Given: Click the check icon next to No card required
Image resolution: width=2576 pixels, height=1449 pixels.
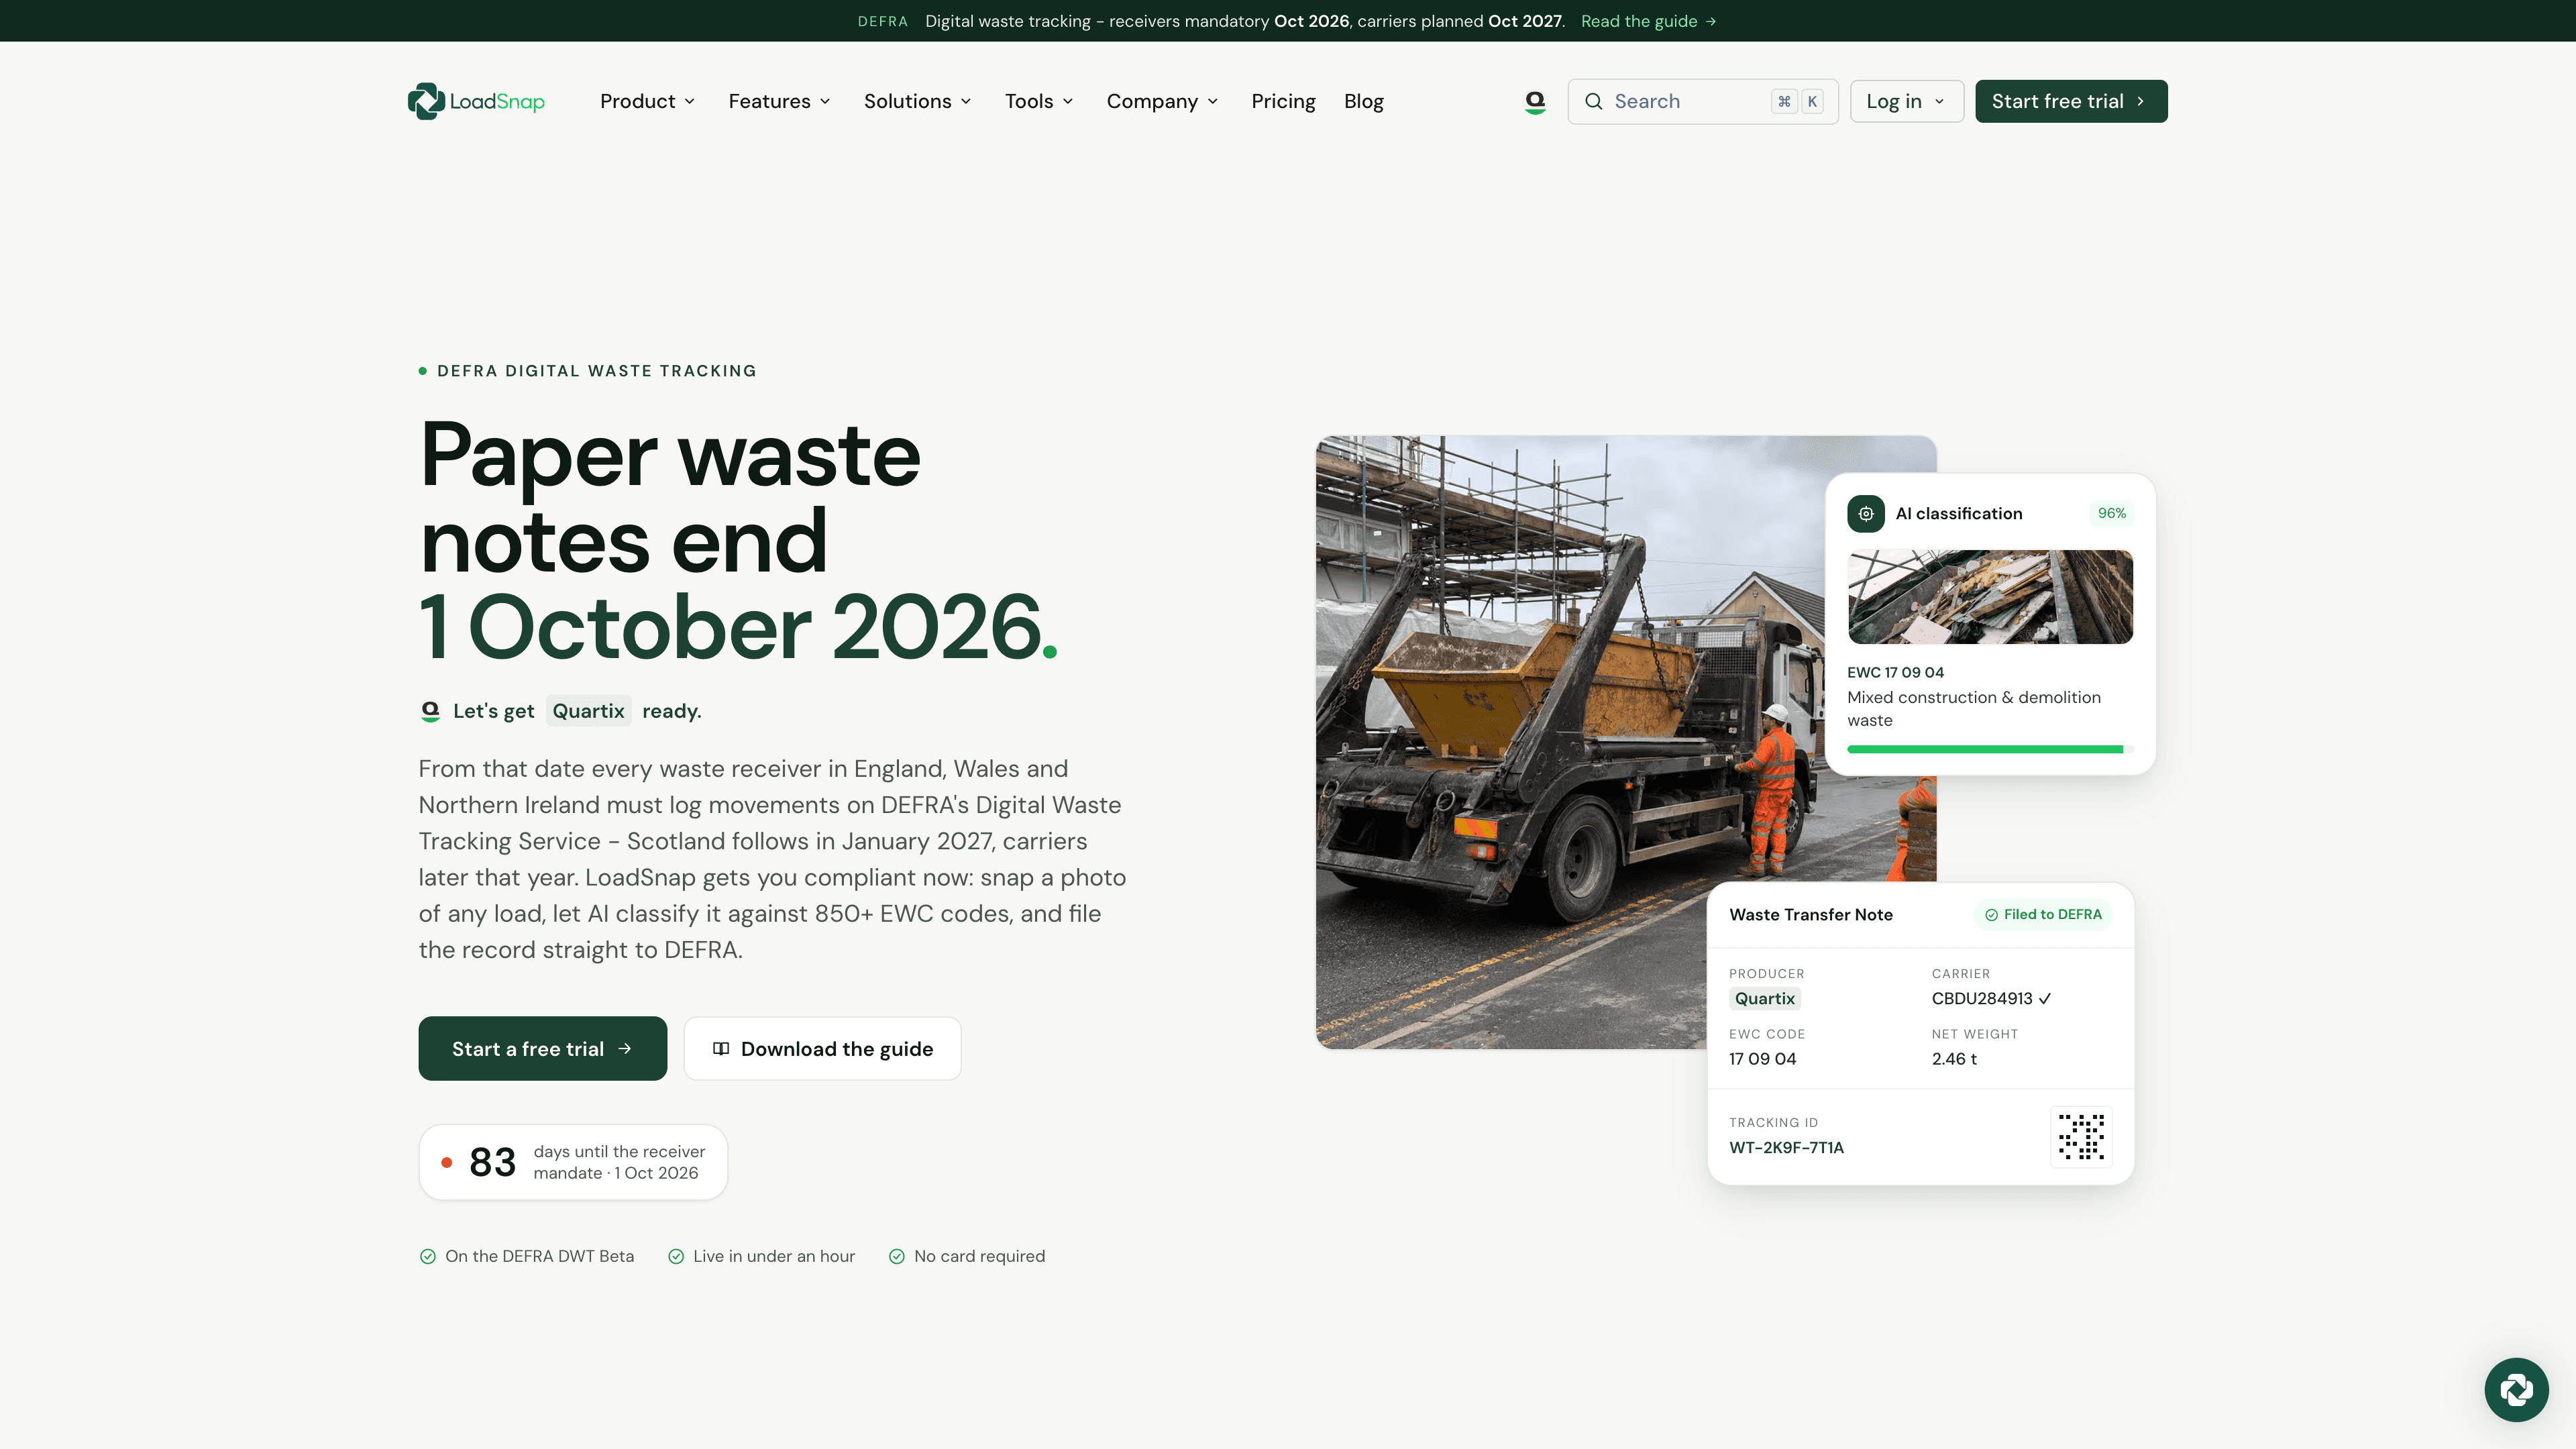Looking at the screenshot, I should pos(897,1256).
